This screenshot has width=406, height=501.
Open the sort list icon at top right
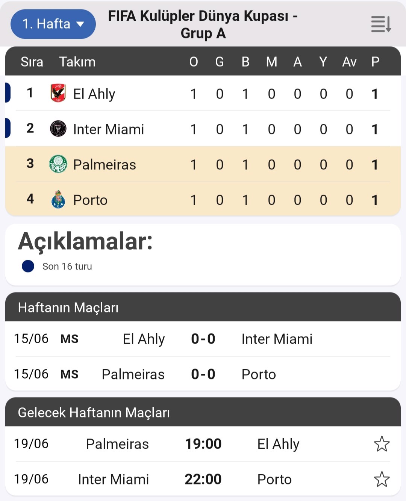tap(381, 24)
